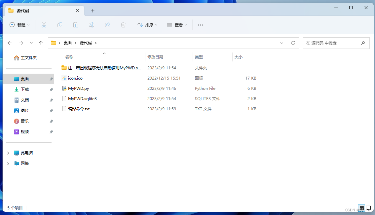
Task: Open the See more ellipsis menu
Action: pos(200,25)
